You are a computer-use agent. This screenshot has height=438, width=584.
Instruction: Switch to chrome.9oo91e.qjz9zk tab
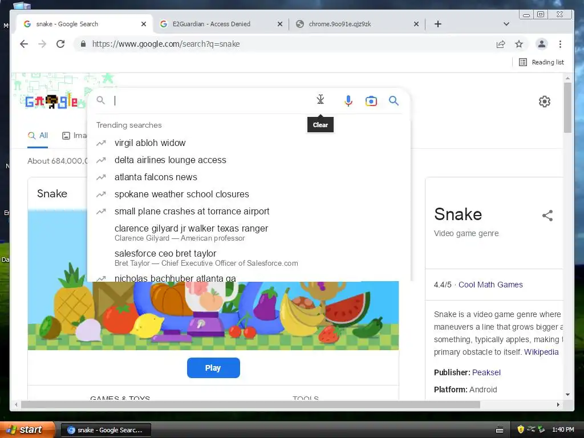(357, 24)
